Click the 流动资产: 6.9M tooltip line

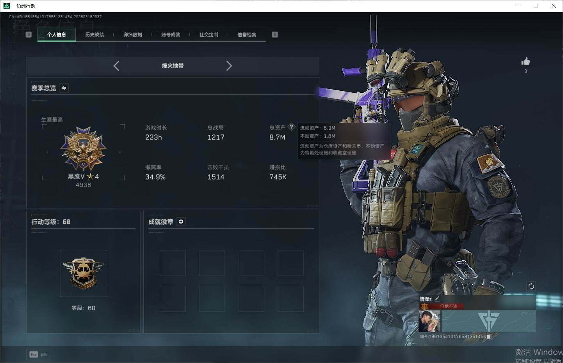[x=318, y=128]
